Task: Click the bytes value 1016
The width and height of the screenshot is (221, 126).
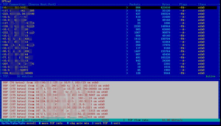Action: point(167,67)
